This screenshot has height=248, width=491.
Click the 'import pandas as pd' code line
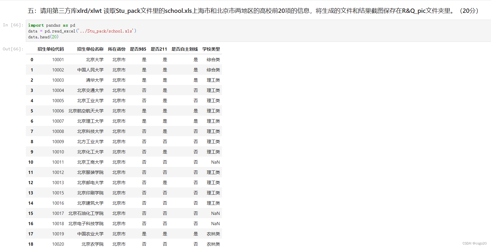52,25
